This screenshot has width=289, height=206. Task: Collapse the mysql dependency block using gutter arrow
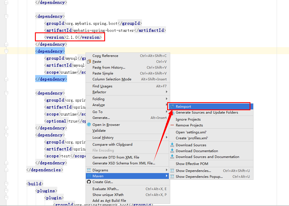6,51
